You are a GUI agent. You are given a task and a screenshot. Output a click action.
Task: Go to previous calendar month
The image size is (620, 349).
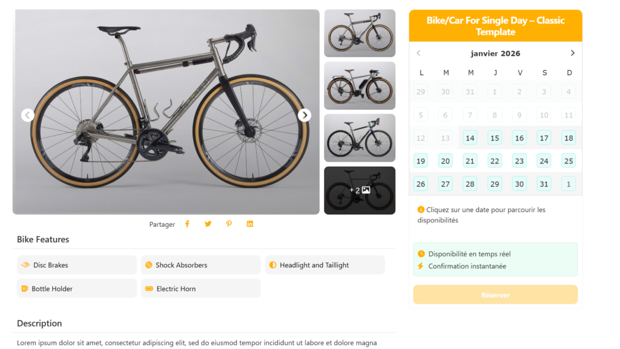tap(418, 53)
